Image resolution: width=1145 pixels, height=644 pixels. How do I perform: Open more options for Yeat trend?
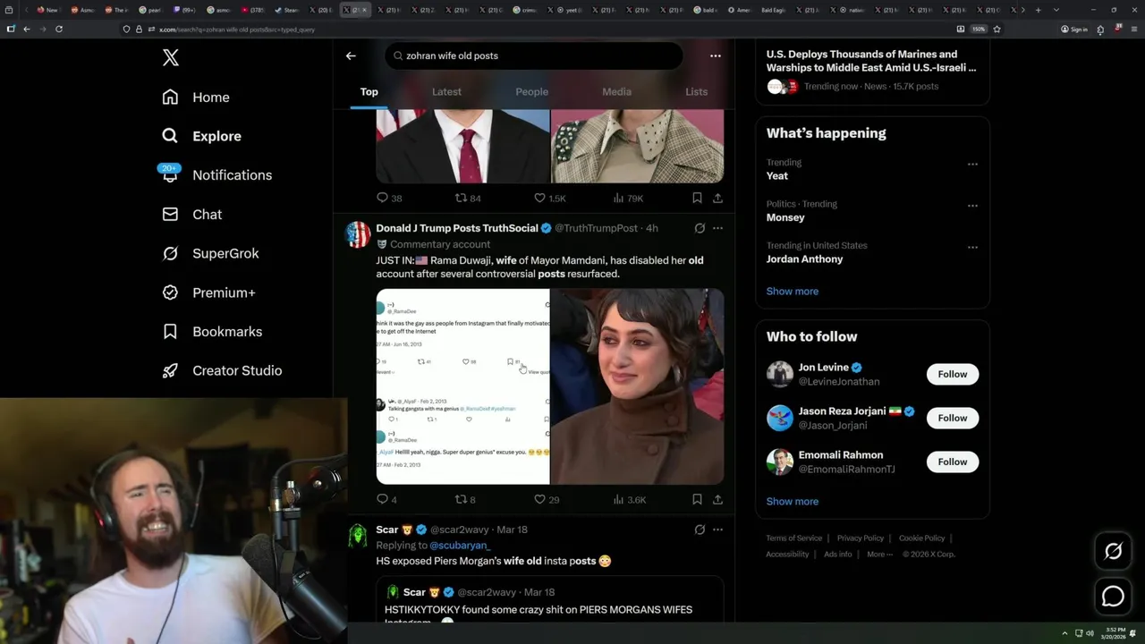972,164
